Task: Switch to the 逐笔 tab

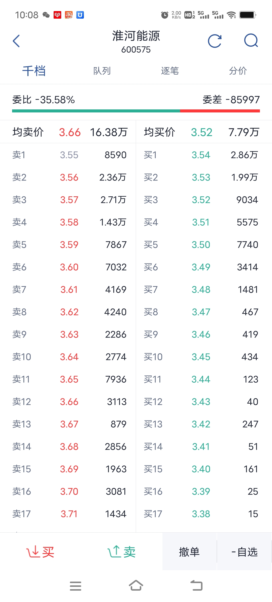Action: point(170,71)
